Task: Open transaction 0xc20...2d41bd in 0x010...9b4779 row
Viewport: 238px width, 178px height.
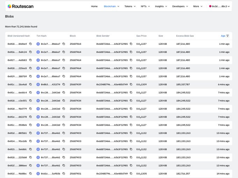Action: (50, 109)
